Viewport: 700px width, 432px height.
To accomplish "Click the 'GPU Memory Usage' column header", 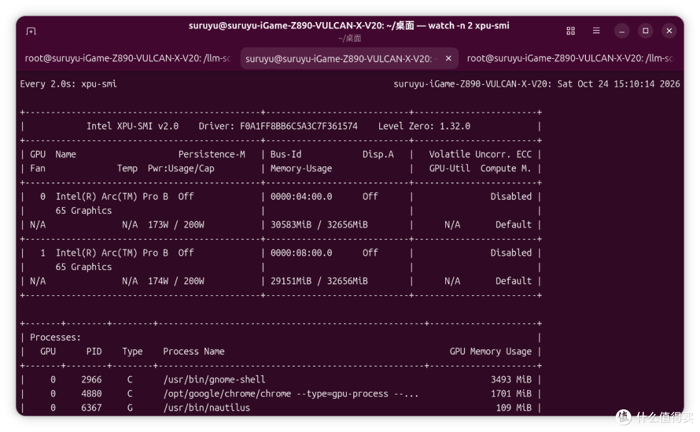I will (491, 352).
